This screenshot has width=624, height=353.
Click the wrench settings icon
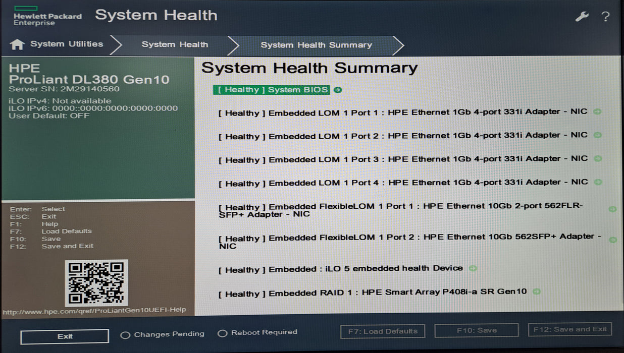(x=582, y=17)
